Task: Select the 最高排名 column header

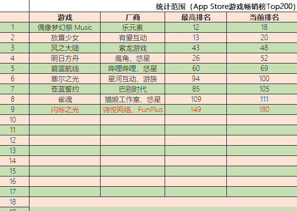Action: 196,17
